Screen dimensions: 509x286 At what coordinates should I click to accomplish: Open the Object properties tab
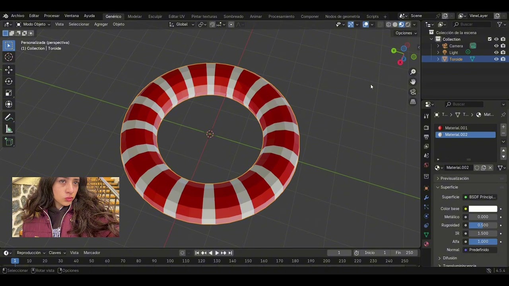426,188
